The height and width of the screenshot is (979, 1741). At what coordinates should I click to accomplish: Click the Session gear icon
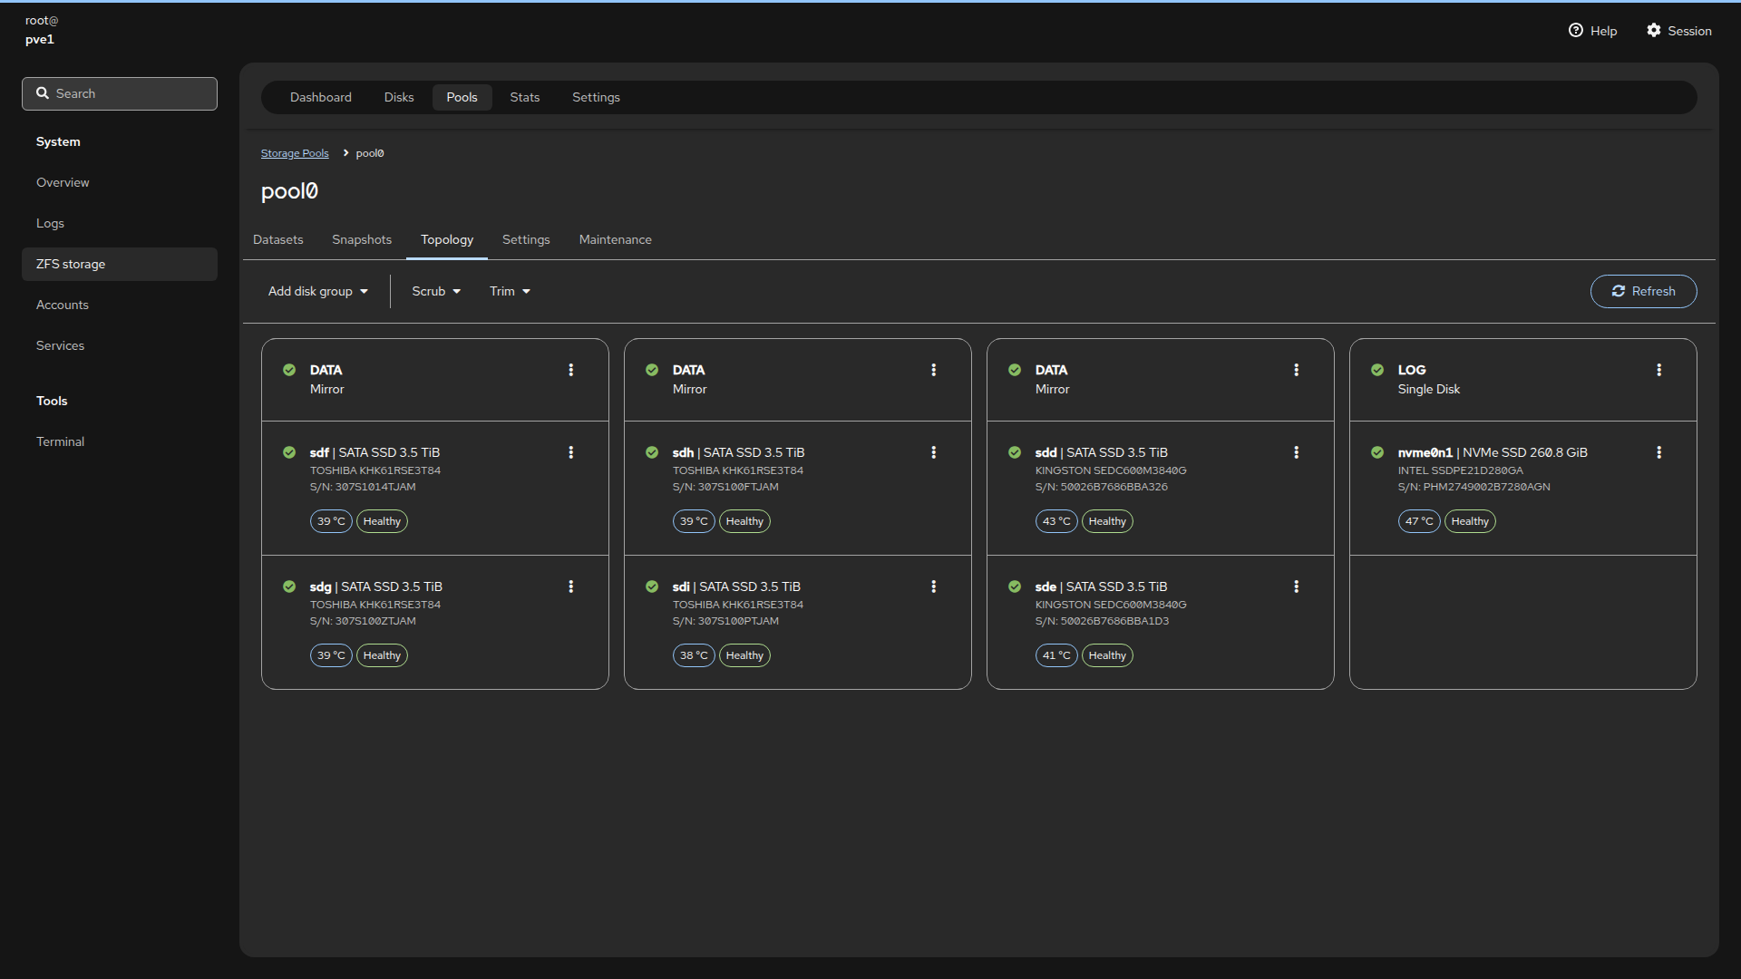pyautogui.click(x=1654, y=31)
